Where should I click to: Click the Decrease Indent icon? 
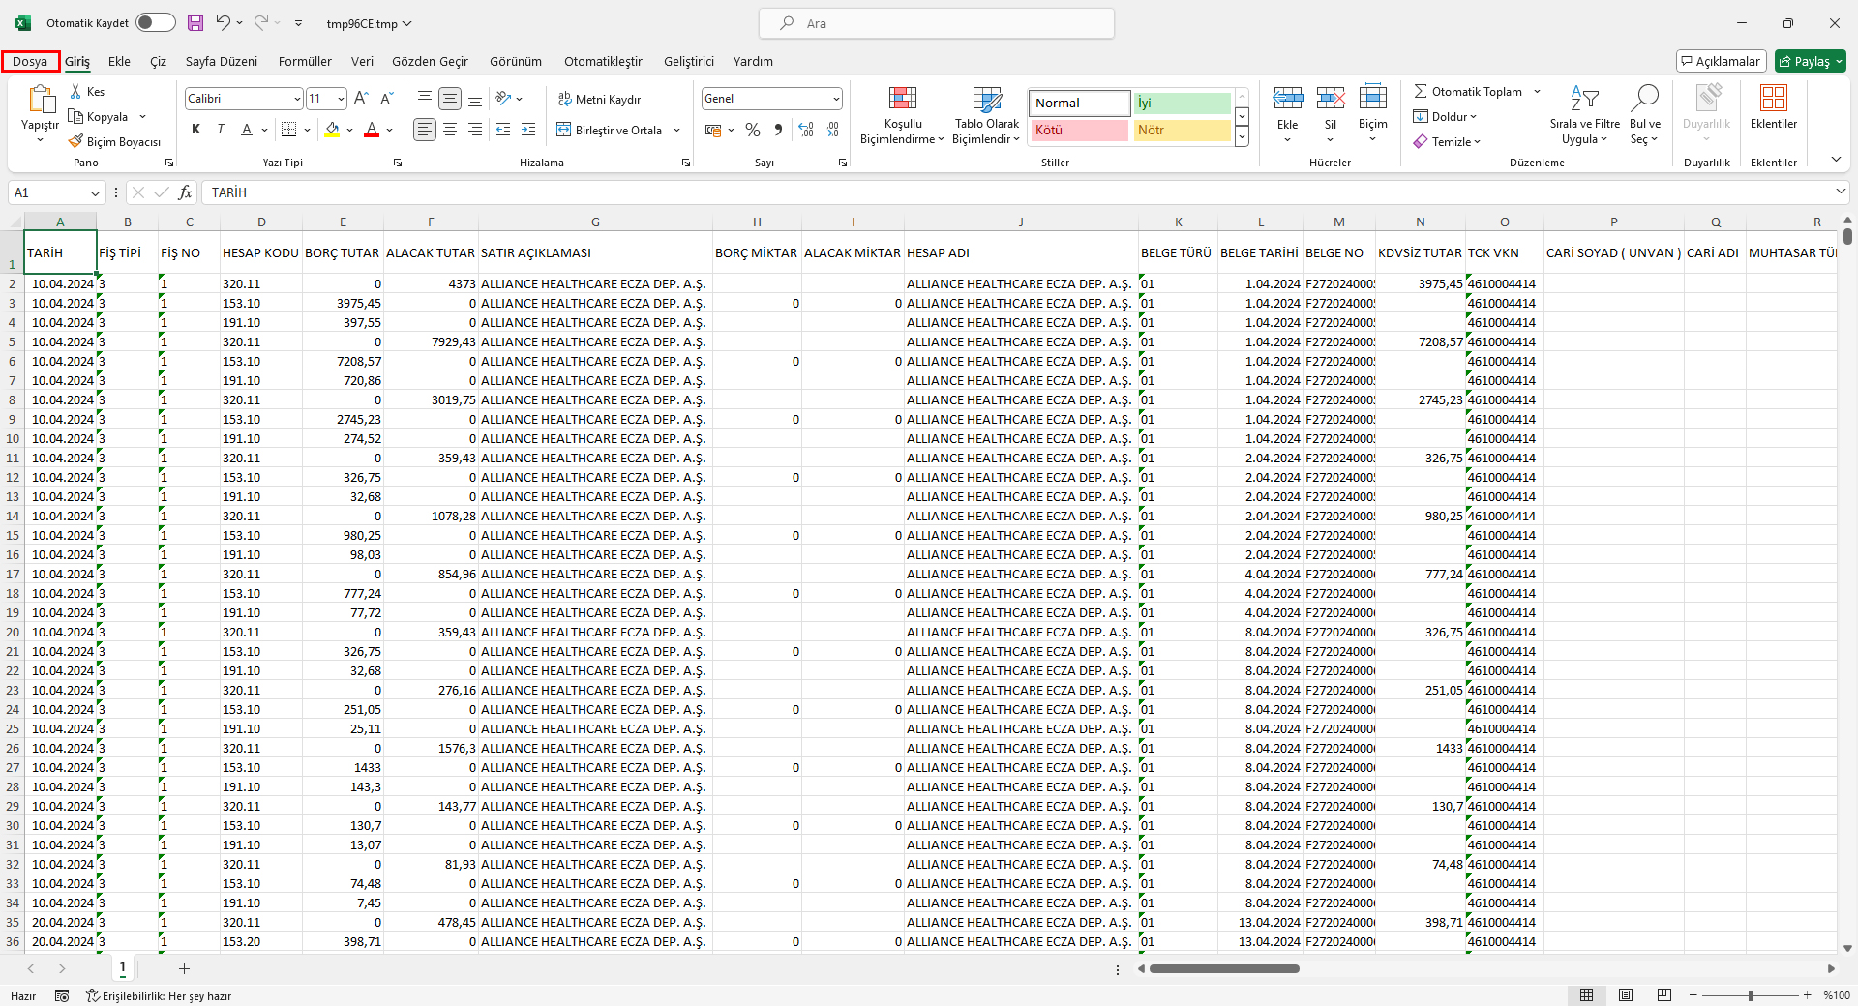(503, 129)
